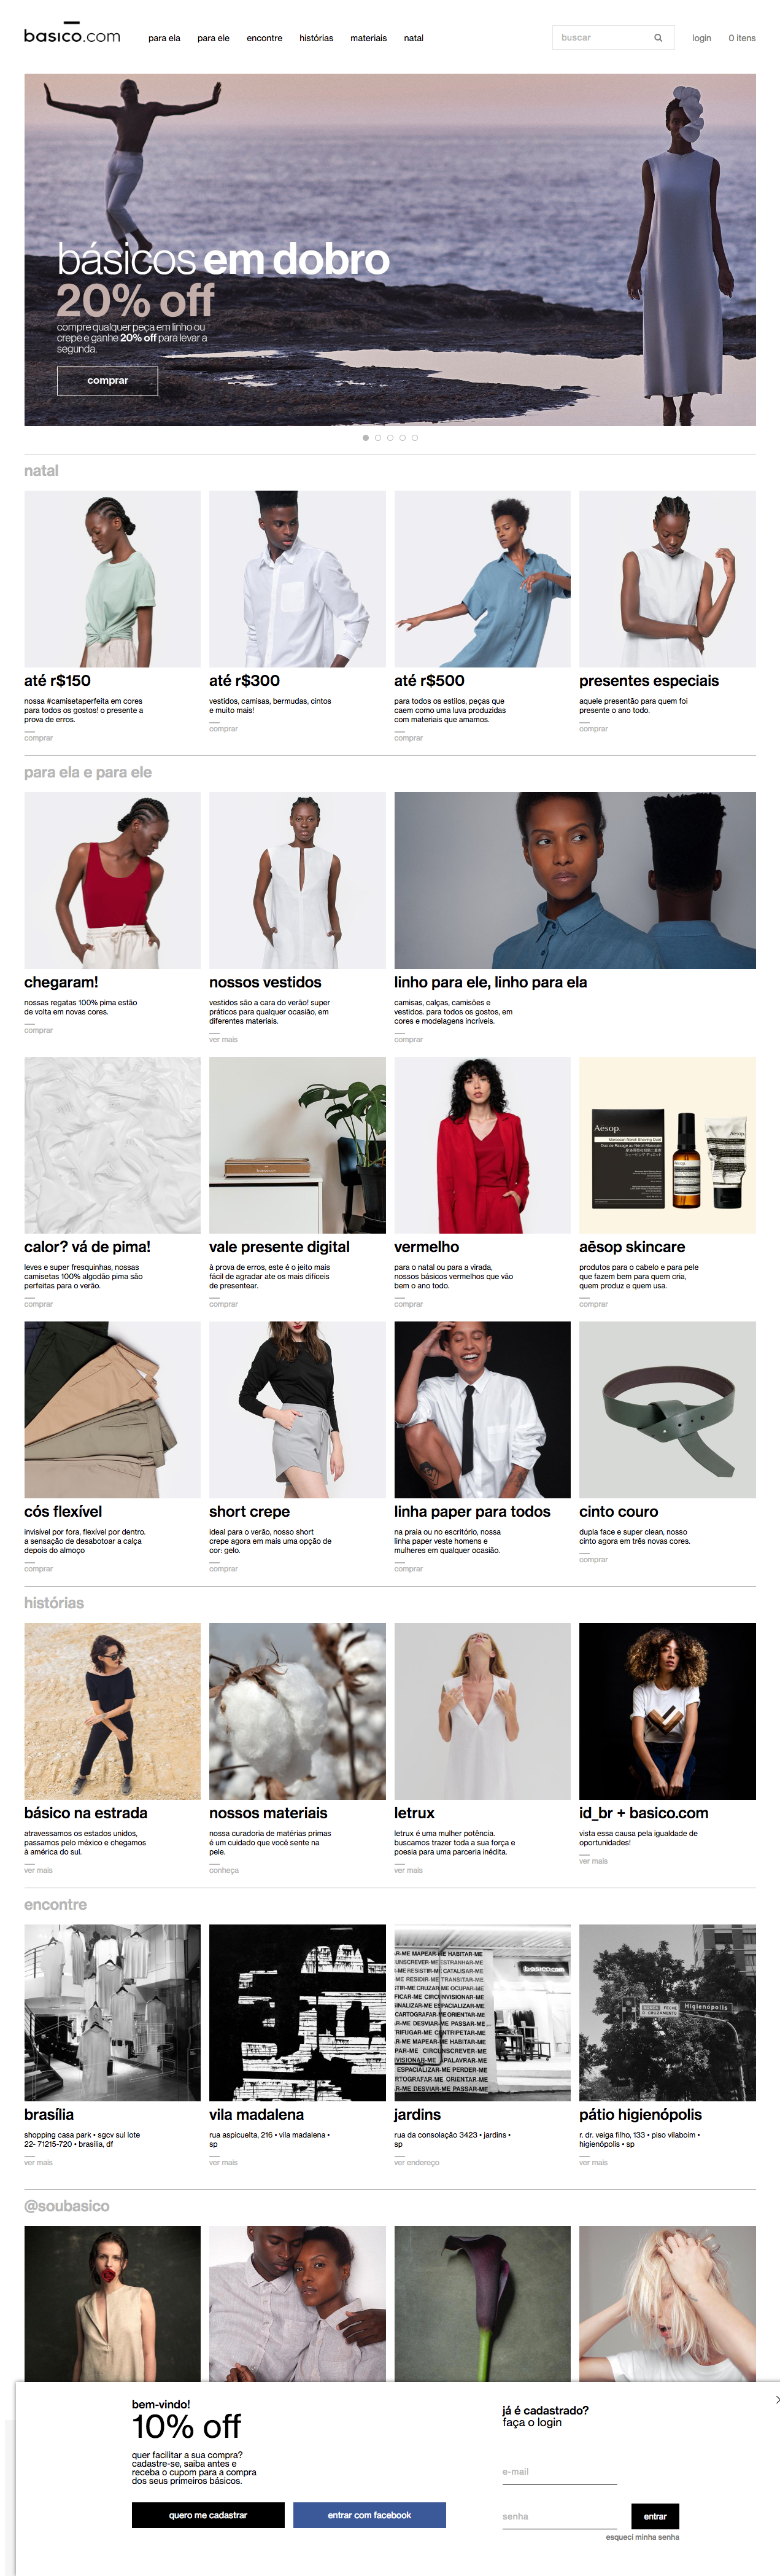Viewport: 780px width, 2576px height.
Task: Open the '0 itens' cart link
Action: pos(742,38)
